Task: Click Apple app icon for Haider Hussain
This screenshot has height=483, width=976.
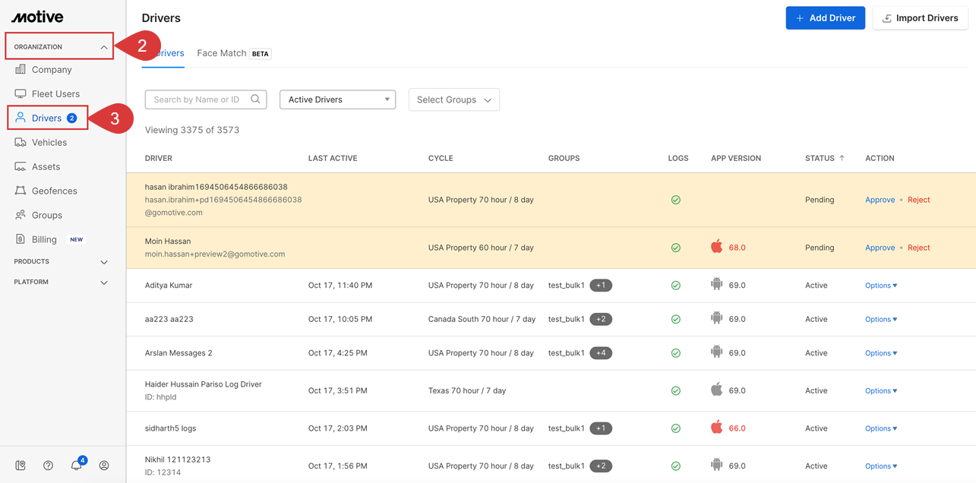Action: point(716,390)
